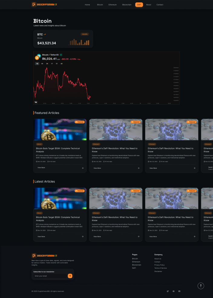213x298 pixels.
Task: Click the Bitcoin/Tether coin pair icon
Action: pos(38,57)
